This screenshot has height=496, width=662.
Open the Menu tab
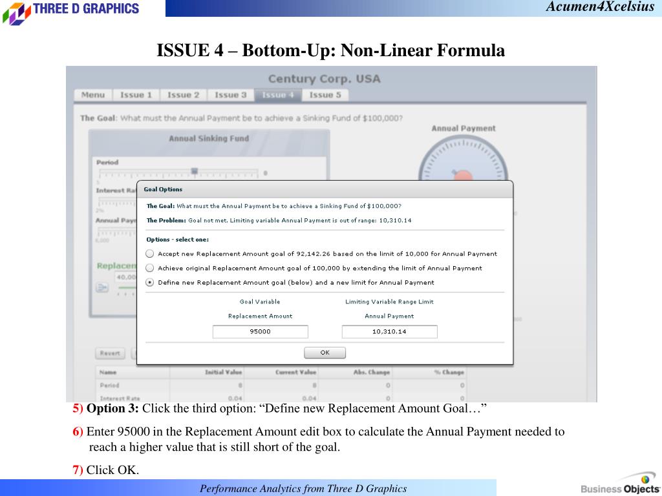click(x=93, y=95)
